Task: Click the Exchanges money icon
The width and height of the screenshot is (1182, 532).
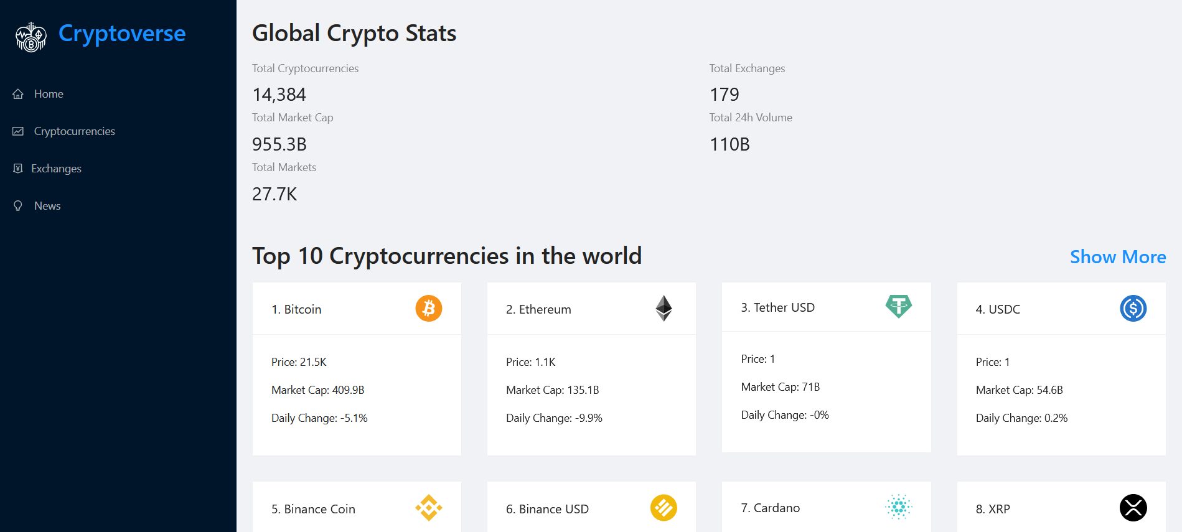Action: point(18,169)
